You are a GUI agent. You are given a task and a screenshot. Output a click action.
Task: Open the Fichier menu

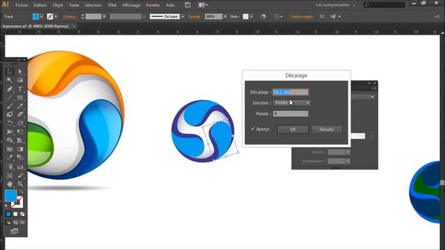pyautogui.click(x=22, y=5)
